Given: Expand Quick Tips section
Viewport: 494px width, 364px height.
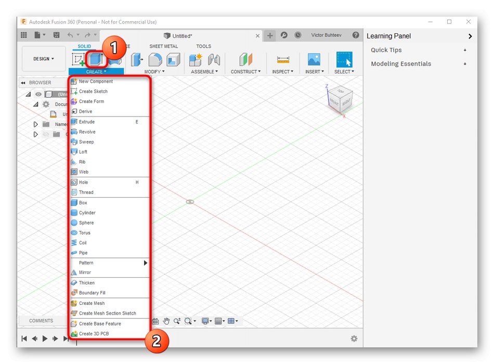Looking at the screenshot, I should [x=465, y=50].
